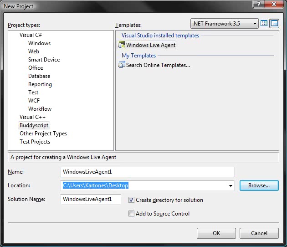
Task: Select Test Projects node
Action: click(35, 142)
